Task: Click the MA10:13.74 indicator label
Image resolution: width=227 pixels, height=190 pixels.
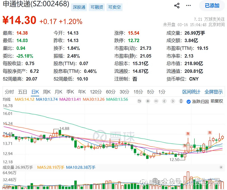Action: click(x=47, y=100)
